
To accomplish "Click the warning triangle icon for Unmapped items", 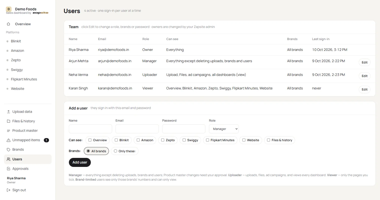I will [9, 140].
